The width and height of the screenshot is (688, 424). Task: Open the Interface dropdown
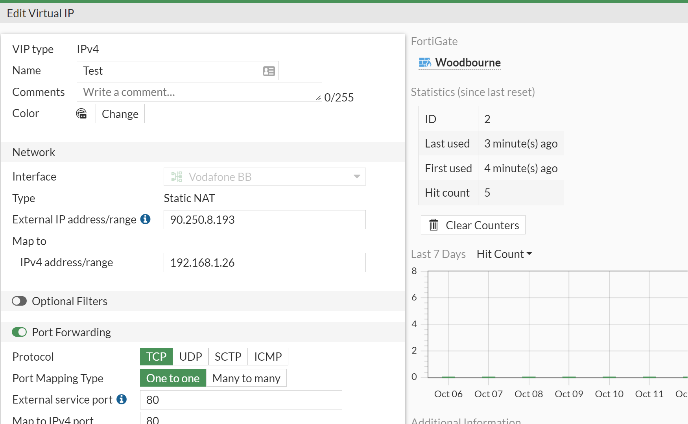265,177
